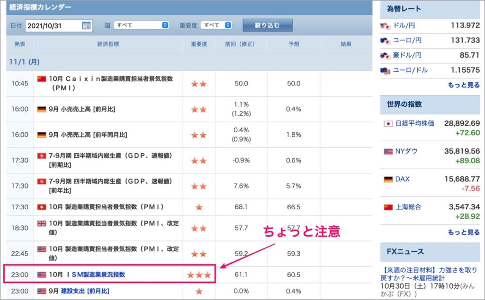The width and height of the screenshot is (485, 300).
Task: Open the ドル/円 exchange rate link
Action: pos(404,26)
